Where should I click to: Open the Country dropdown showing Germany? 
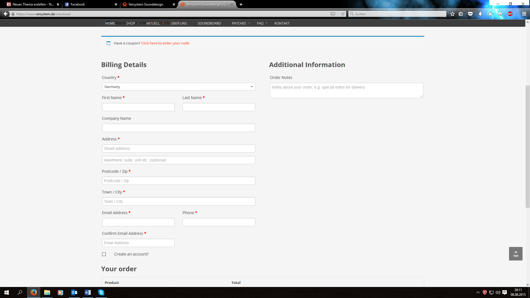(x=178, y=87)
